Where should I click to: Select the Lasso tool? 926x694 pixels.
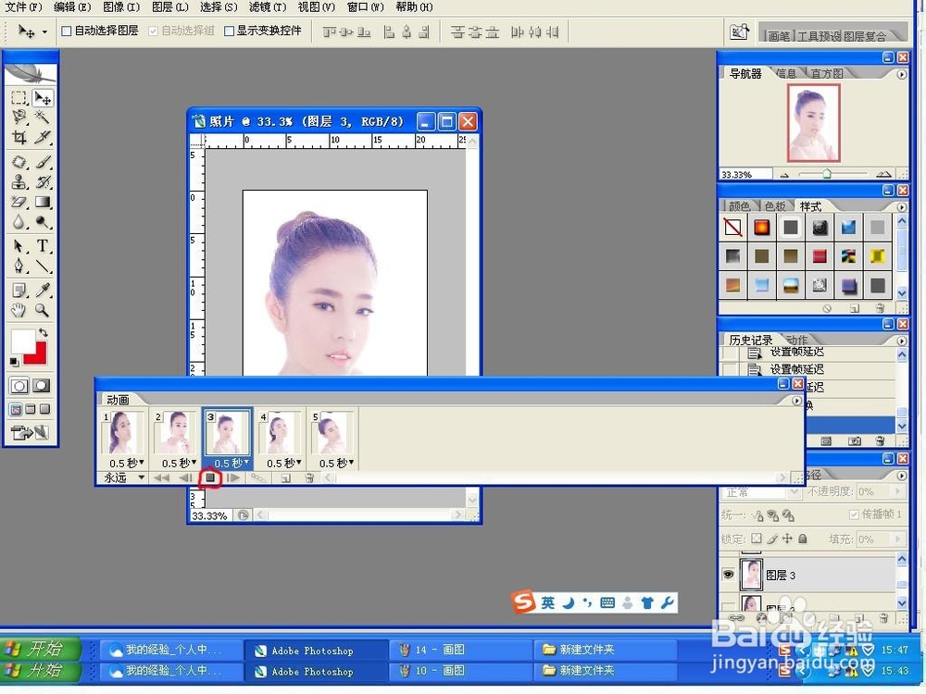click(19, 117)
